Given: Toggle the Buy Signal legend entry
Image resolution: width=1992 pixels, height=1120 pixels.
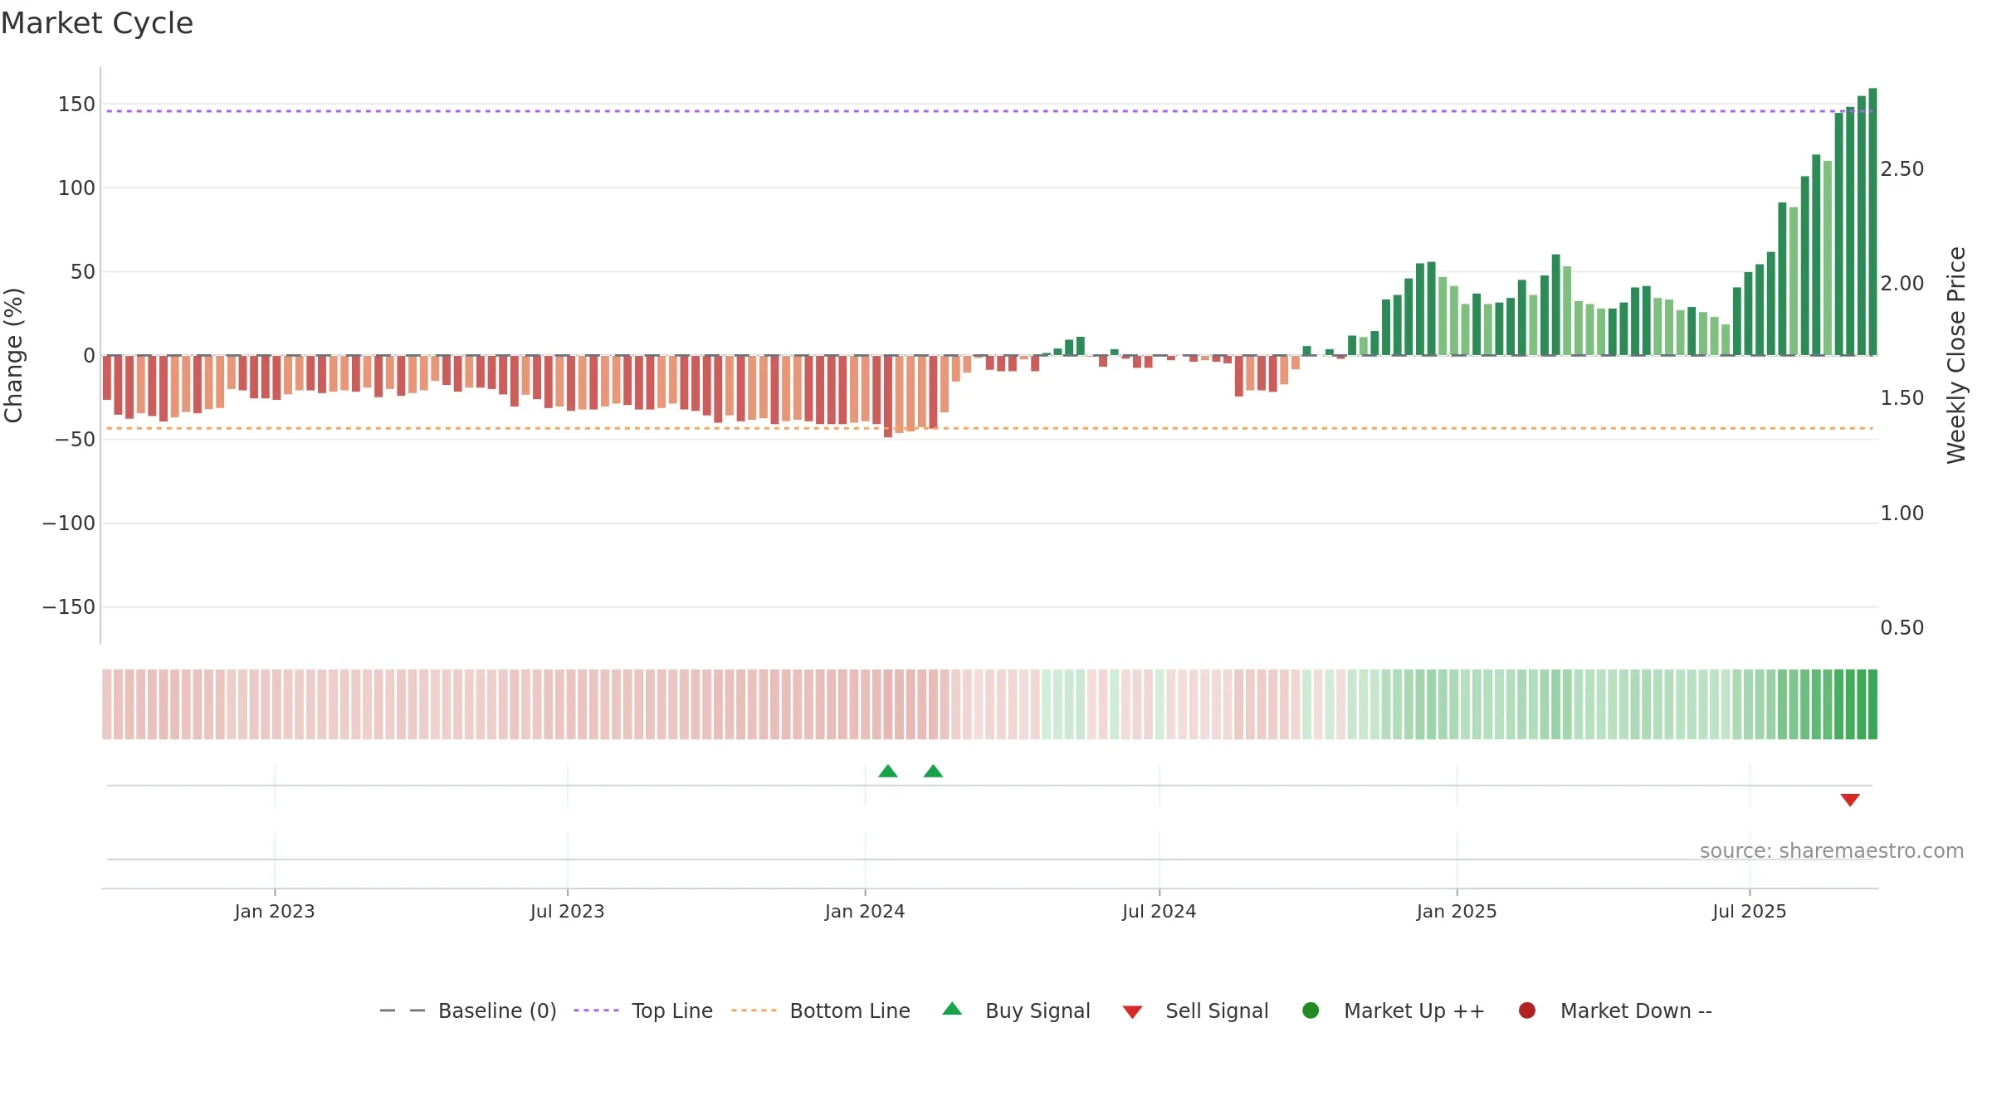Looking at the screenshot, I should (1016, 1010).
